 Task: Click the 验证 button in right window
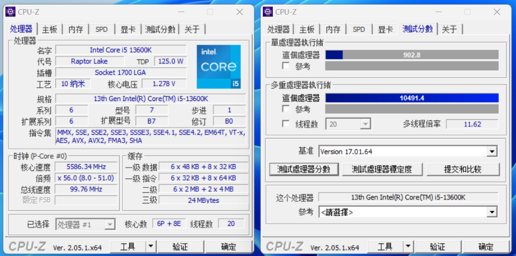click(438, 246)
